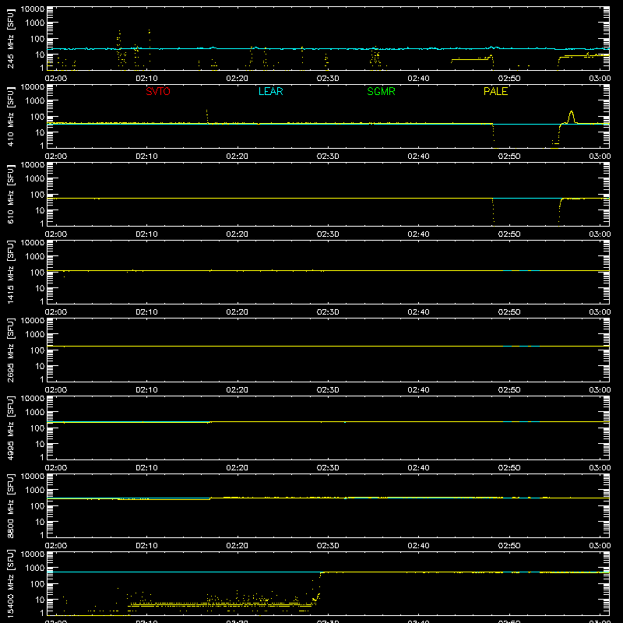Click 02:50 tick label under 245 MHz plot
This screenshot has width=623, height=623.
click(509, 79)
